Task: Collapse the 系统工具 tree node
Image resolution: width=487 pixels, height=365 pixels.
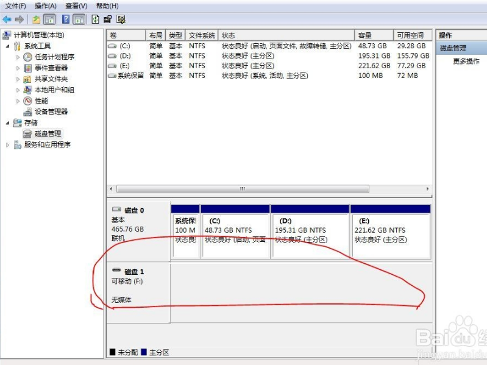Action: click(x=8, y=46)
